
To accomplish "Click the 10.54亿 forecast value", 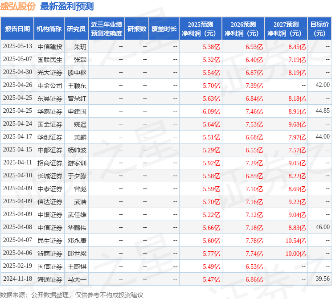I will (x=295, y=241).
